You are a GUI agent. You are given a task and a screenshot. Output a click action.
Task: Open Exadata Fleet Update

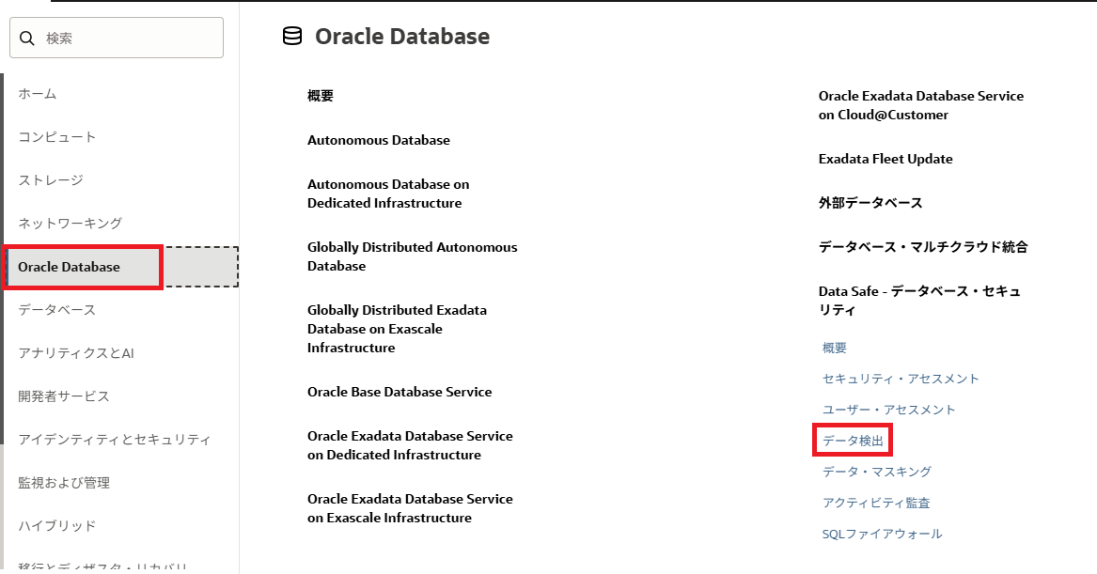885,159
